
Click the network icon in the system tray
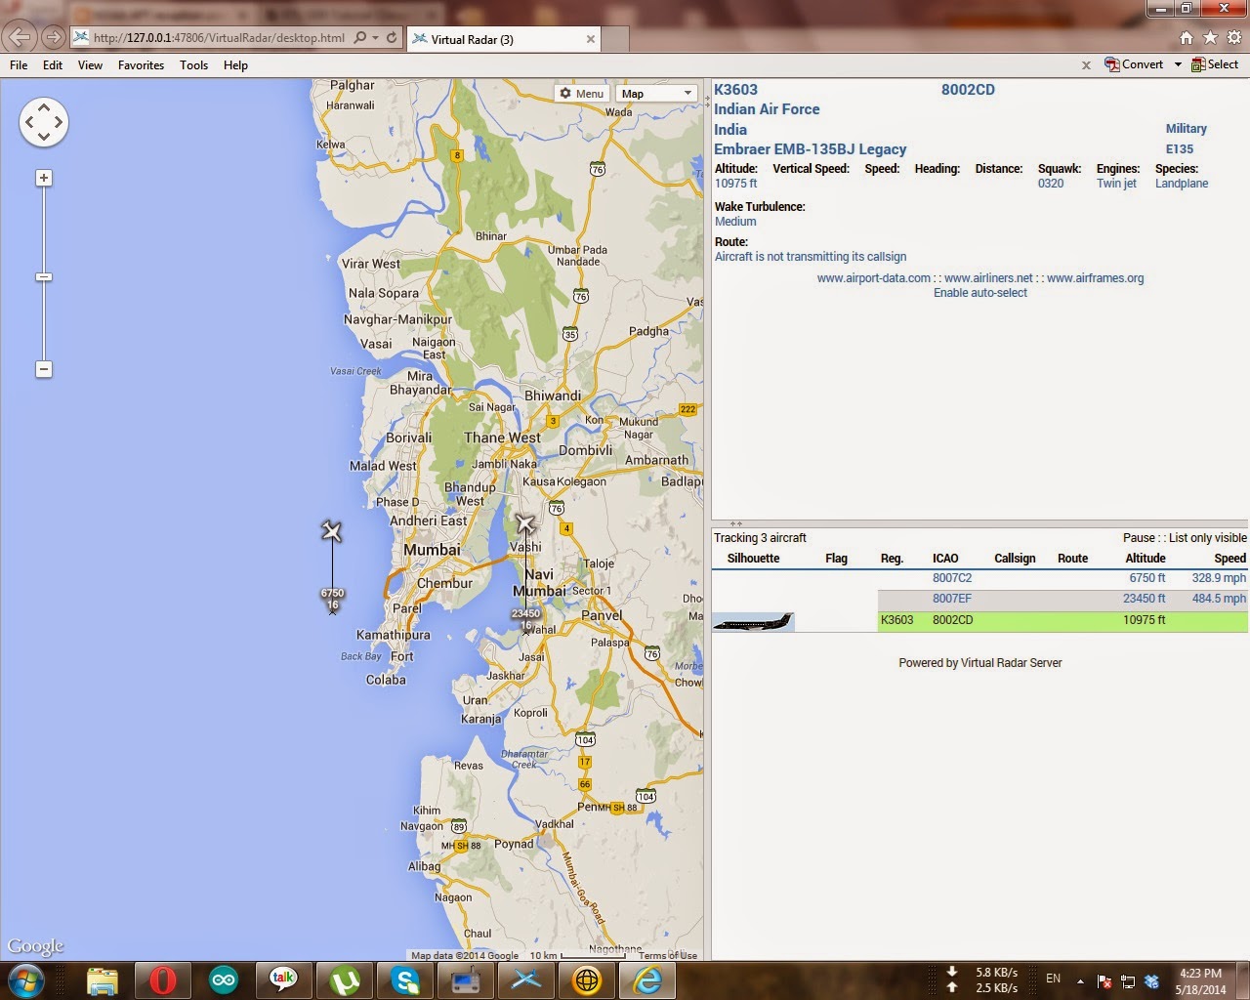point(1128,981)
